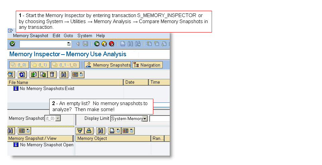Click the trash can delete snapshot icon
Image resolution: width=322 pixels, height=165 pixels.
click(x=52, y=75)
